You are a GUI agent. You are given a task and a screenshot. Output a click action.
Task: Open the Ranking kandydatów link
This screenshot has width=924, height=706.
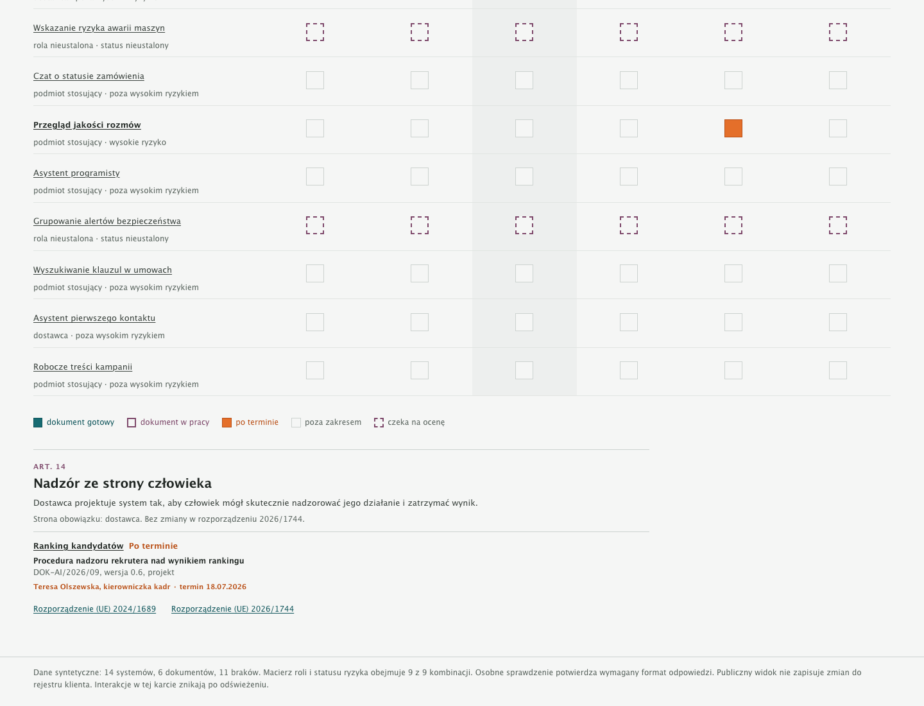pyautogui.click(x=78, y=546)
